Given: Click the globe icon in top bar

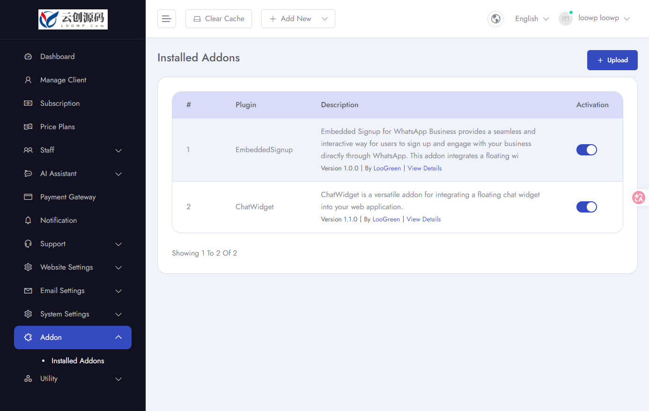Looking at the screenshot, I should pos(495,19).
